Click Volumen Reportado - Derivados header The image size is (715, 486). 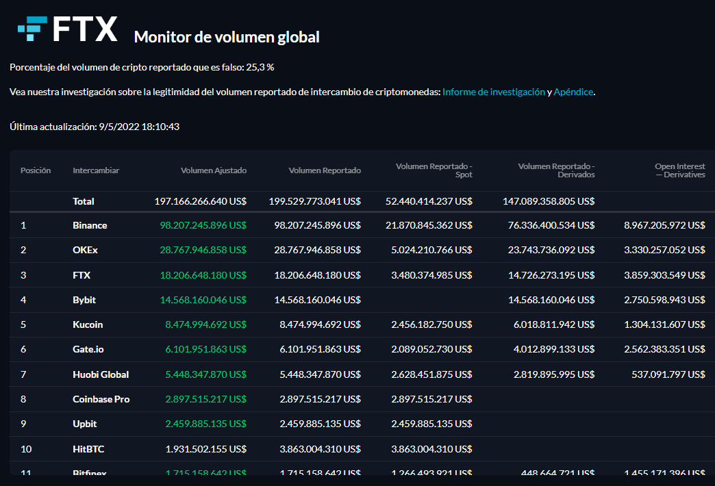[556, 170]
